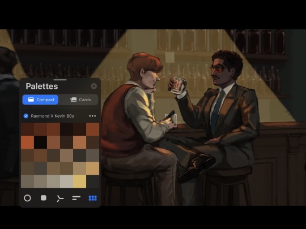This screenshot has width=306, height=229.
Task: Click the Palettes panel title
Action: point(42,87)
